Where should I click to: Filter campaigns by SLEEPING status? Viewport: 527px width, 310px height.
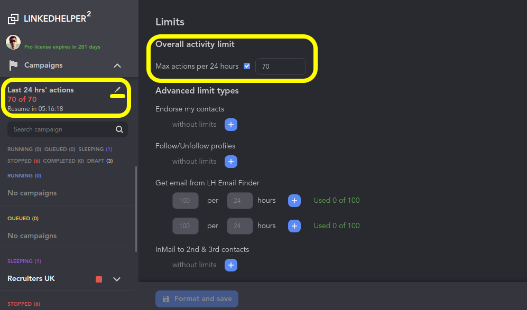[95, 149]
